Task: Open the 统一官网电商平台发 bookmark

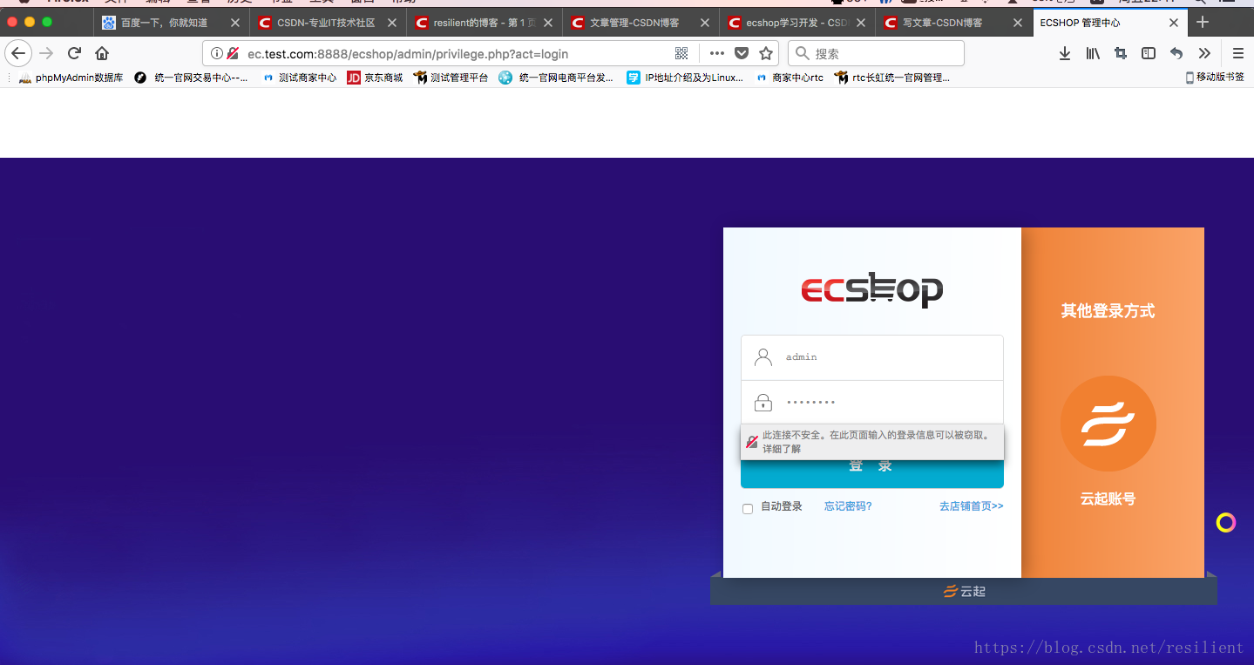Action: 556,78
